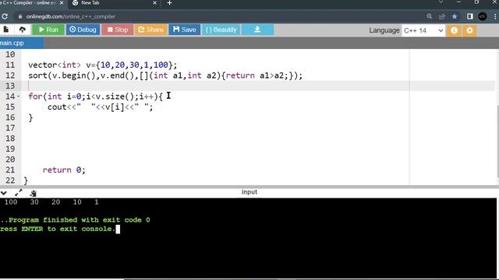Beautify the source code
This screenshot has height=280, width=499.
221,30
